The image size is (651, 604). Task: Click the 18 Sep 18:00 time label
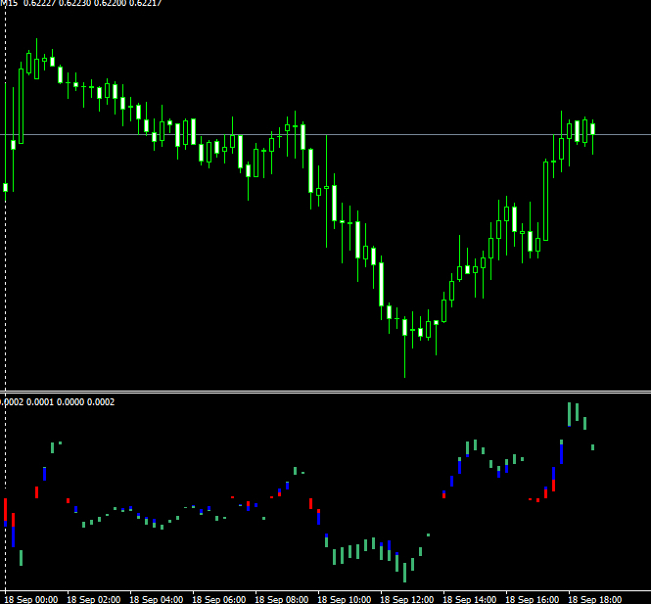595,598
